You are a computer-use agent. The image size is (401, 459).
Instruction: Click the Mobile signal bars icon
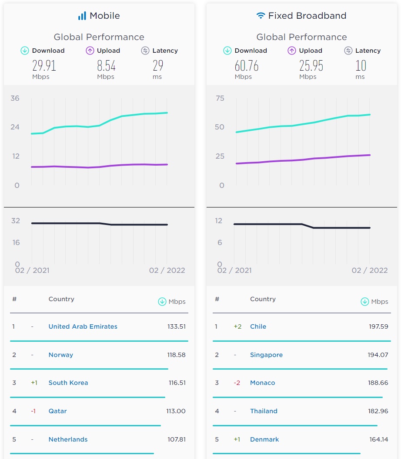coord(82,16)
